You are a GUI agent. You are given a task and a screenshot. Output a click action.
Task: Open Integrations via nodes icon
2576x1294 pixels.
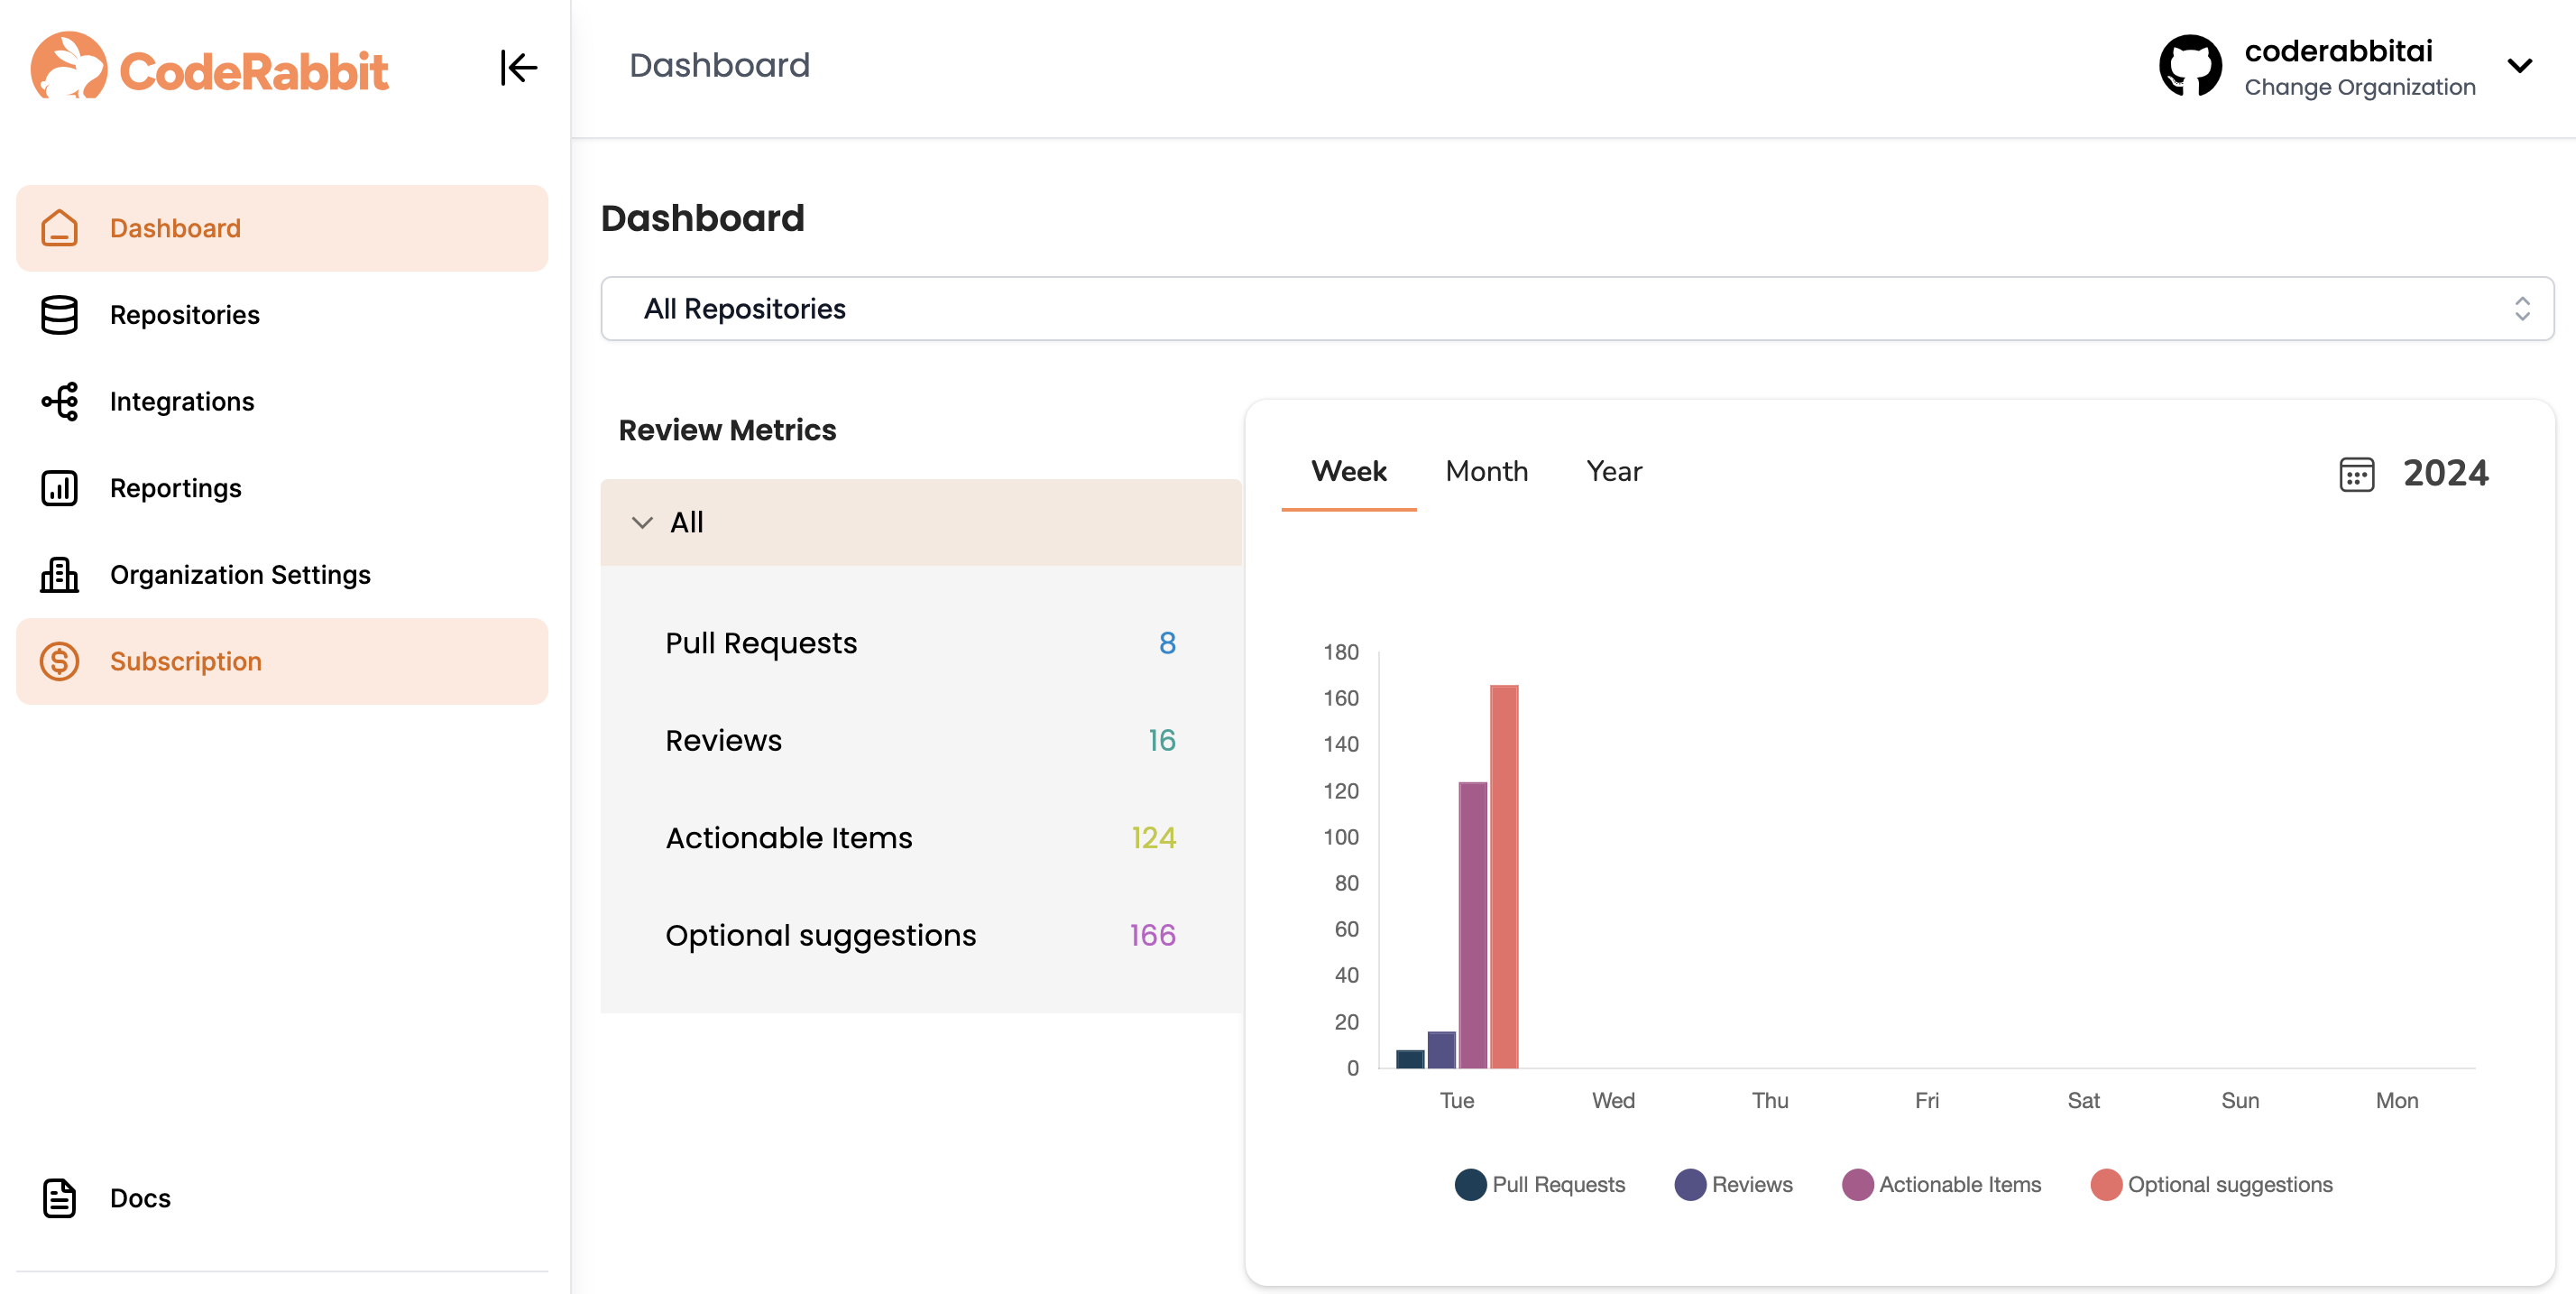[59, 402]
